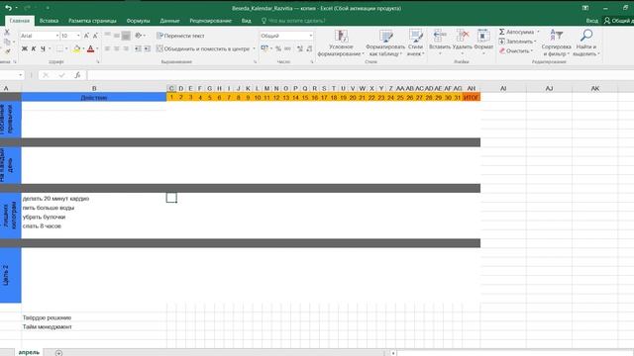634x356 pixels.
Task: Center text horizontally
Action: pyautogui.click(x=117, y=48)
